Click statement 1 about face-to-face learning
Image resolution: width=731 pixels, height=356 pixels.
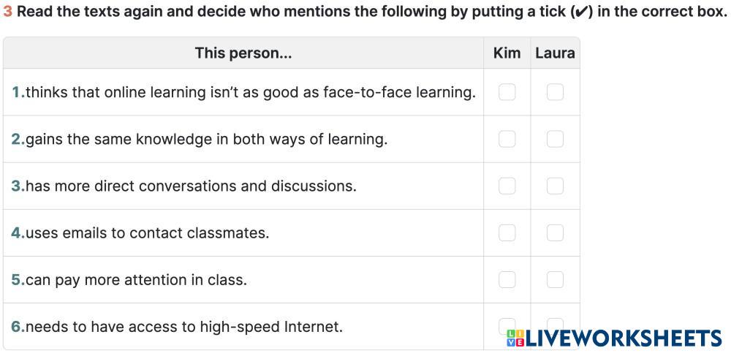(243, 92)
